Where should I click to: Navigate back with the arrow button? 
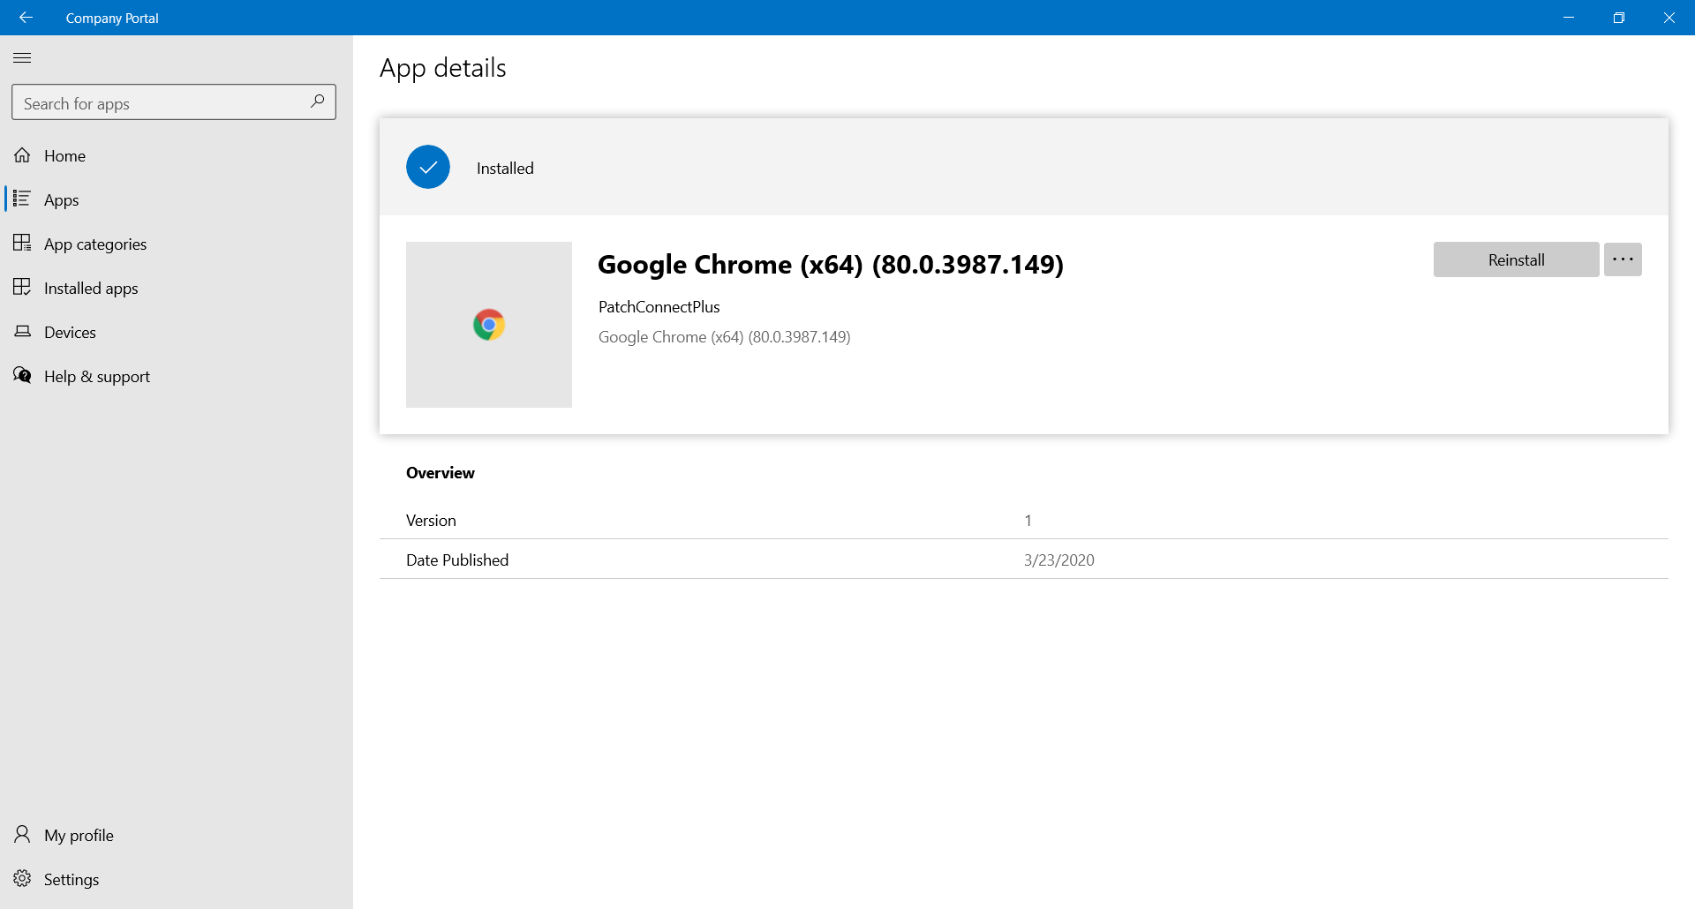tap(26, 17)
